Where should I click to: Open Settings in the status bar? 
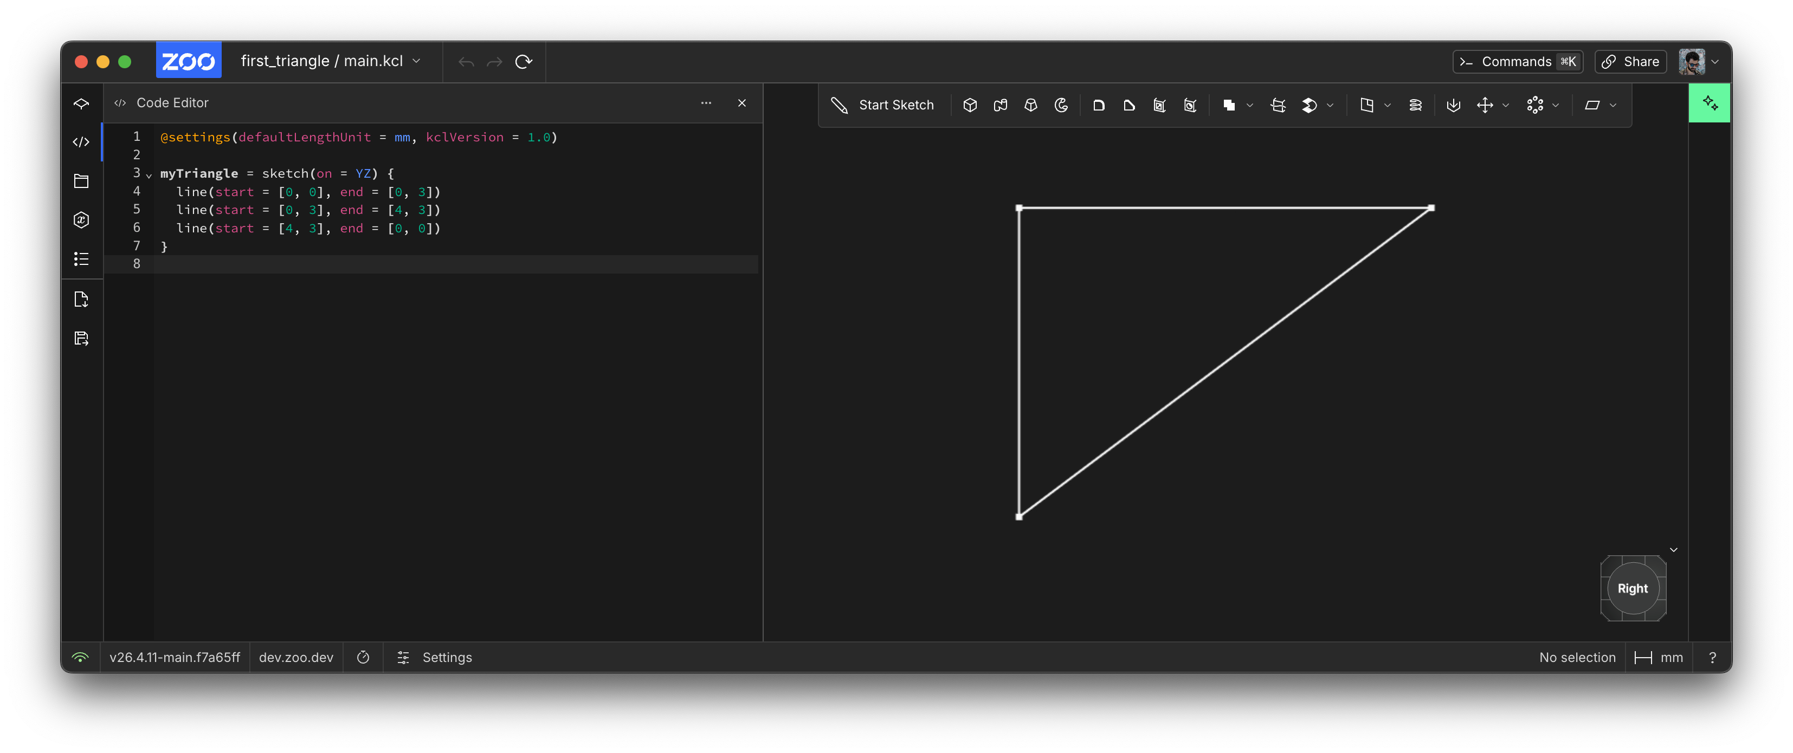(434, 657)
